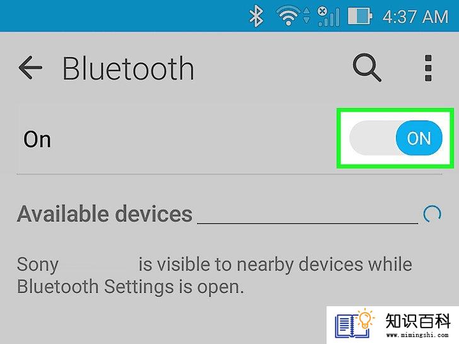This screenshot has height=344, width=459.
Task: Tap the grey track of Bluetooth switch
Action: click(x=373, y=138)
